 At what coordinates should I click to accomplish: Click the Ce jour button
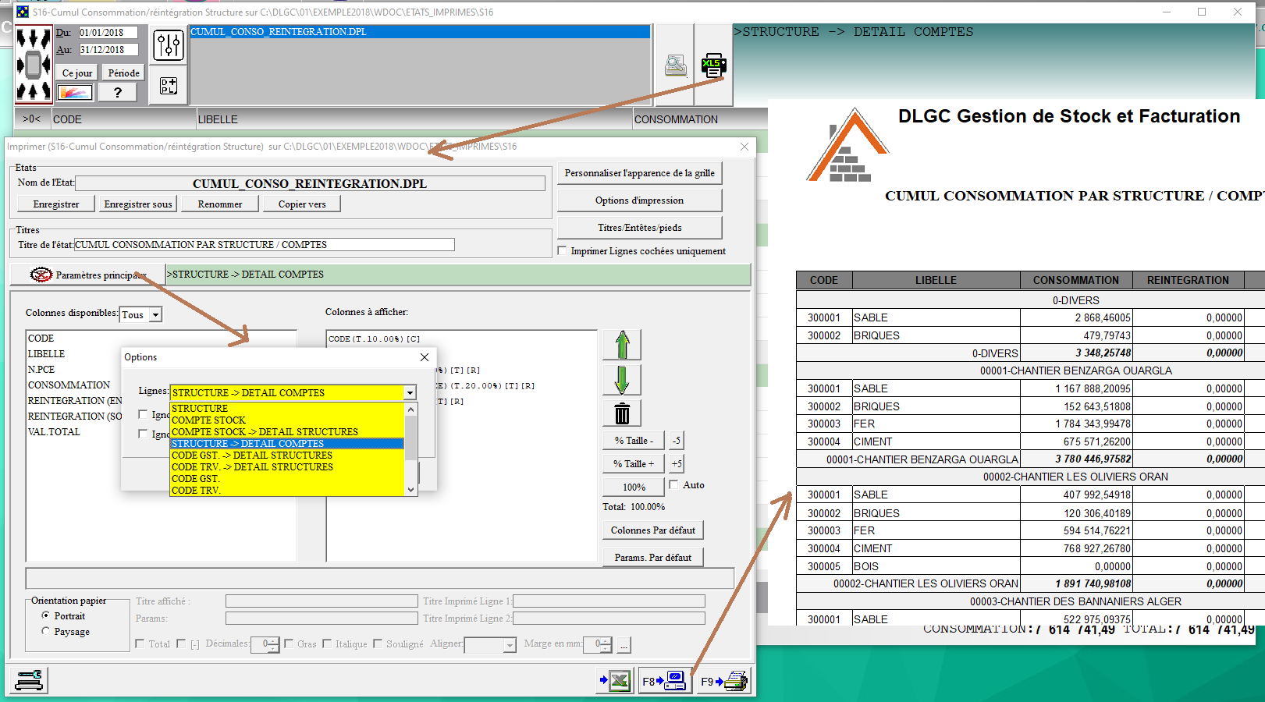(77, 73)
